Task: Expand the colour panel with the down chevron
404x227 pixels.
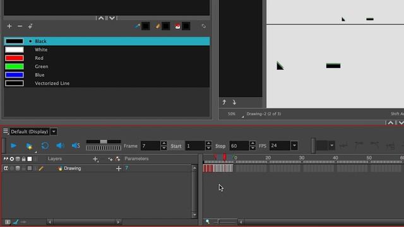Action: pyautogui.click(x=112, y=18)
